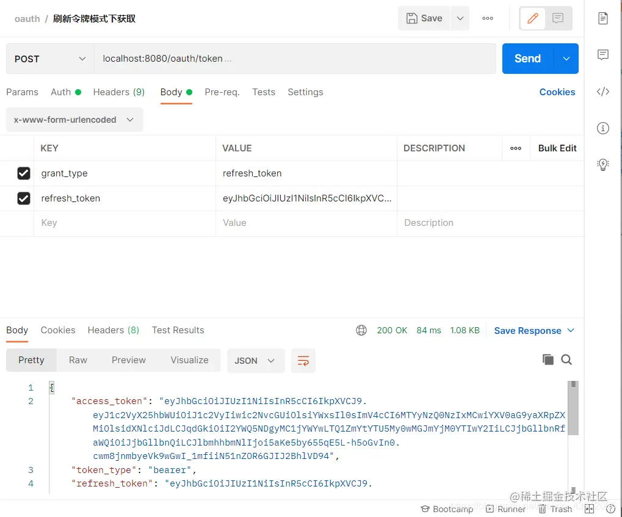Change the x-www-form-urlencoded body type dropdown
The height and width of the screenshot is (517, 622).
[74, 120]
